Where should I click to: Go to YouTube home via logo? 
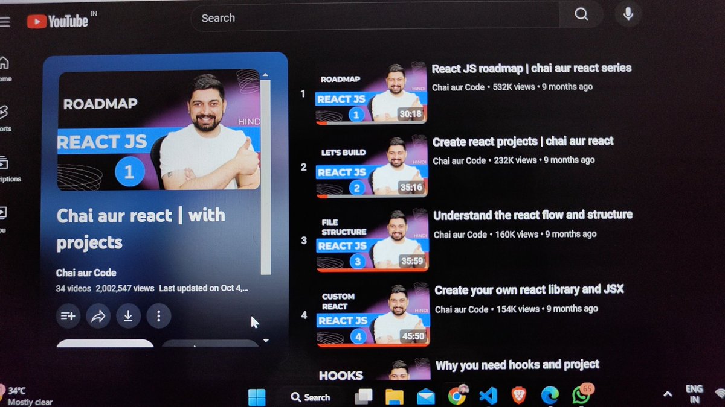point(57,22)
